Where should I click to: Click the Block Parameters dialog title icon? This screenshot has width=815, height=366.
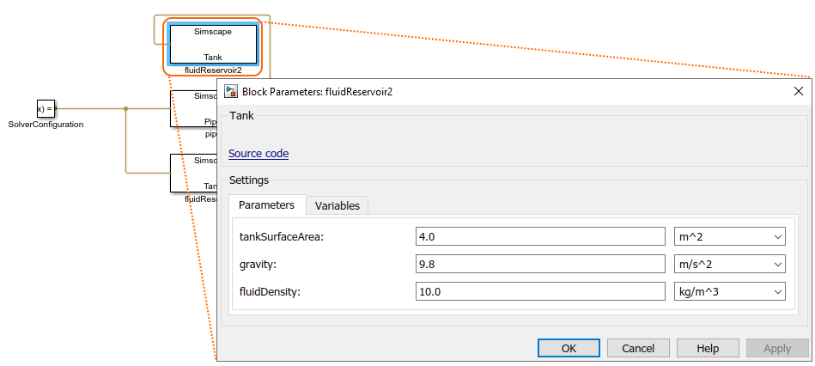coord(230,91)
